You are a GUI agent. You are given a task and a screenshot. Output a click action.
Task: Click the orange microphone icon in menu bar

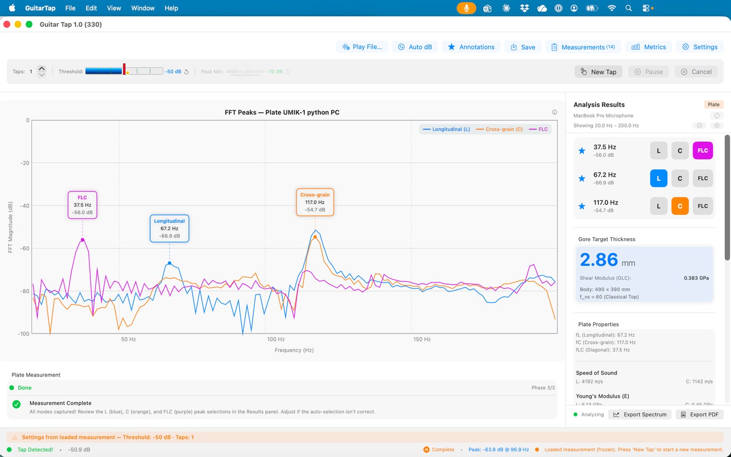pyautogui.click(x=466, y=8)
